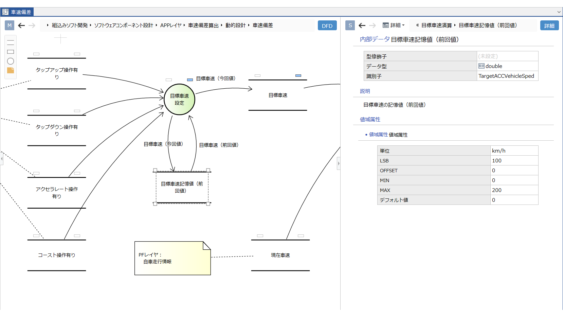Select the data store (double line) tool

coord(11,42)
